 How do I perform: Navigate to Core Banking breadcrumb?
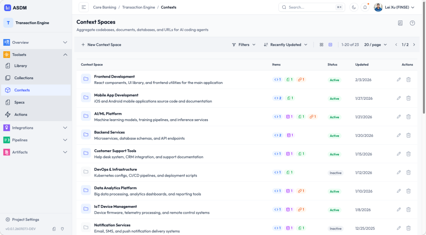(x=105, y=7)
